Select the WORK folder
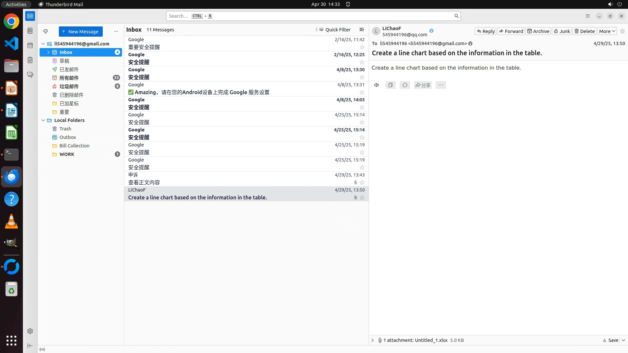 tap(67, 154)
